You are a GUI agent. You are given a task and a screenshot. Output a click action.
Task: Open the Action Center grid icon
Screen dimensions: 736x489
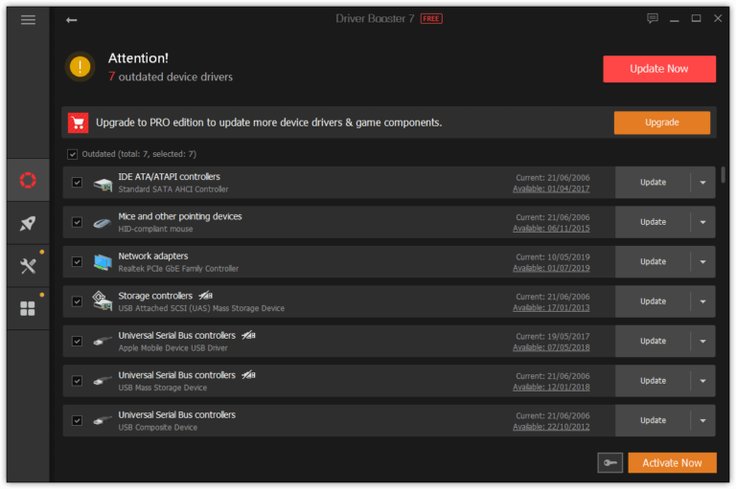tap(28, 308)
